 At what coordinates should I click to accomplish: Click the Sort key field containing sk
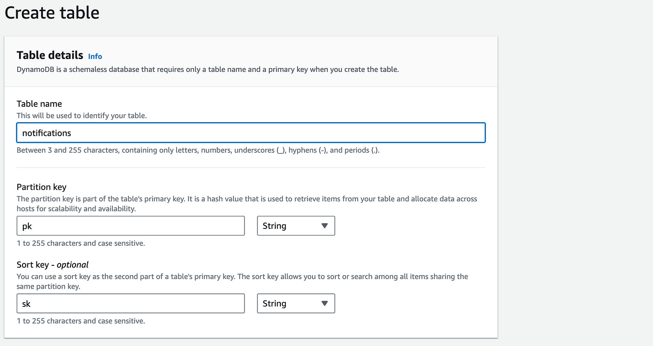[x=131, y=304]
